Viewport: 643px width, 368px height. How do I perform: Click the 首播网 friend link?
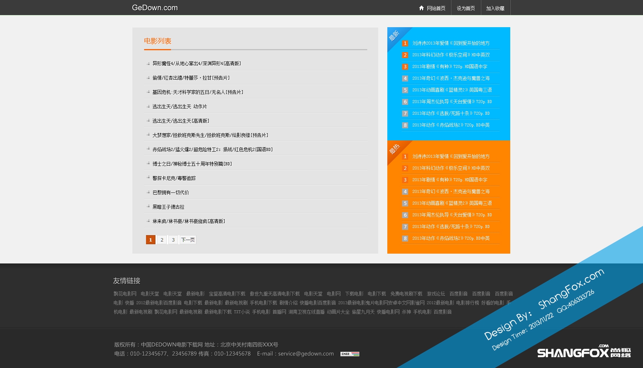pos(279,312)
